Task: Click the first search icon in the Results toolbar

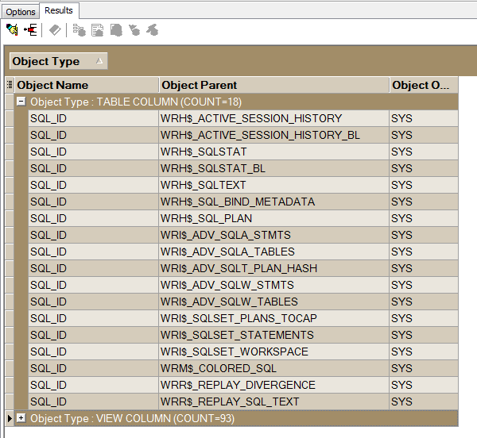Action: pyautogui.click(x=12, y=30)
